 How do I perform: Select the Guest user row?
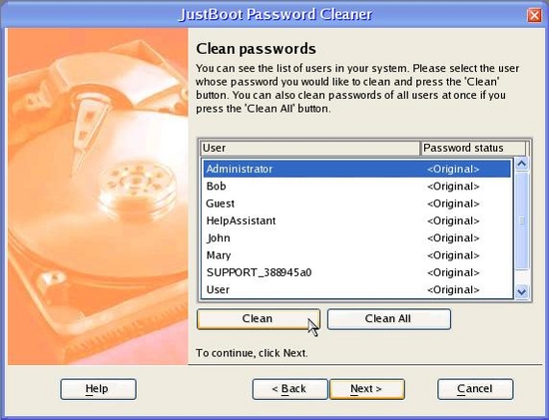click(356, 204)
